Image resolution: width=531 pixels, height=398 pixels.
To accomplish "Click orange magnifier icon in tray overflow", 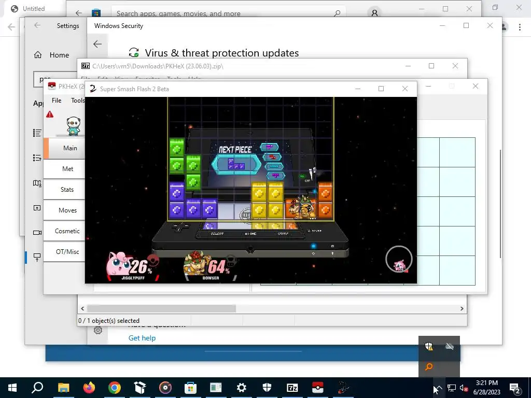I will click(x=429, y=367).
